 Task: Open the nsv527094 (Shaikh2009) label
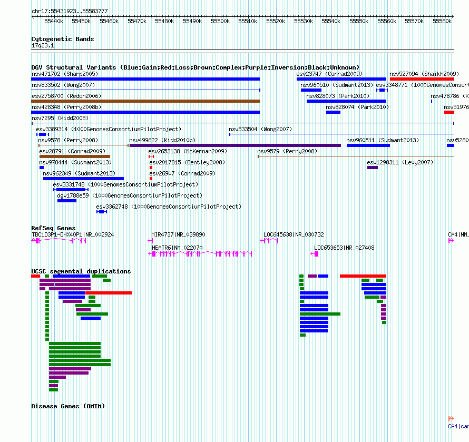point(424,74)
